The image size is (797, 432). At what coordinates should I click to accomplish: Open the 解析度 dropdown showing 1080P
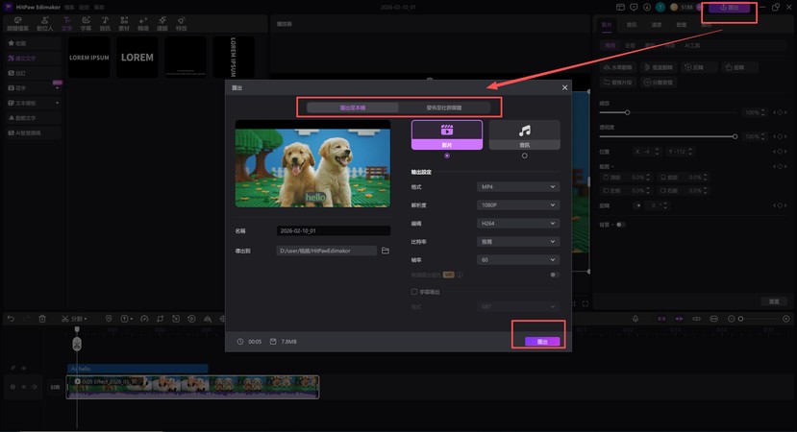518,204
